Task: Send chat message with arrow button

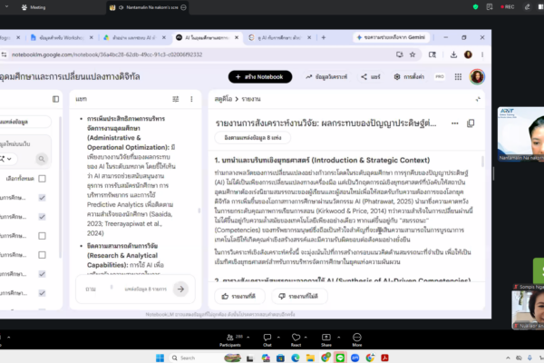Action: [180, 289]
